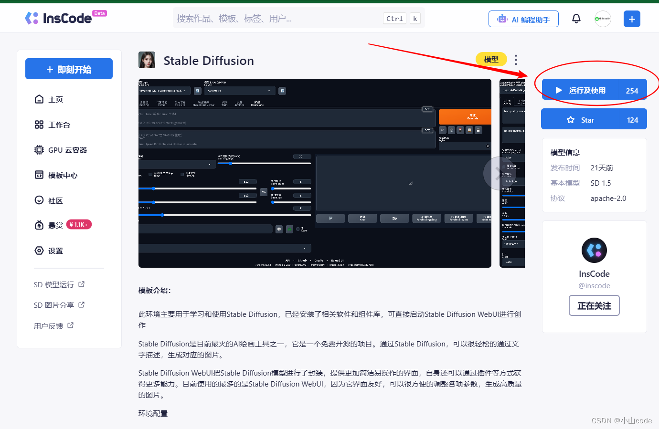Click external link icon next to 用户反馈

71,325
